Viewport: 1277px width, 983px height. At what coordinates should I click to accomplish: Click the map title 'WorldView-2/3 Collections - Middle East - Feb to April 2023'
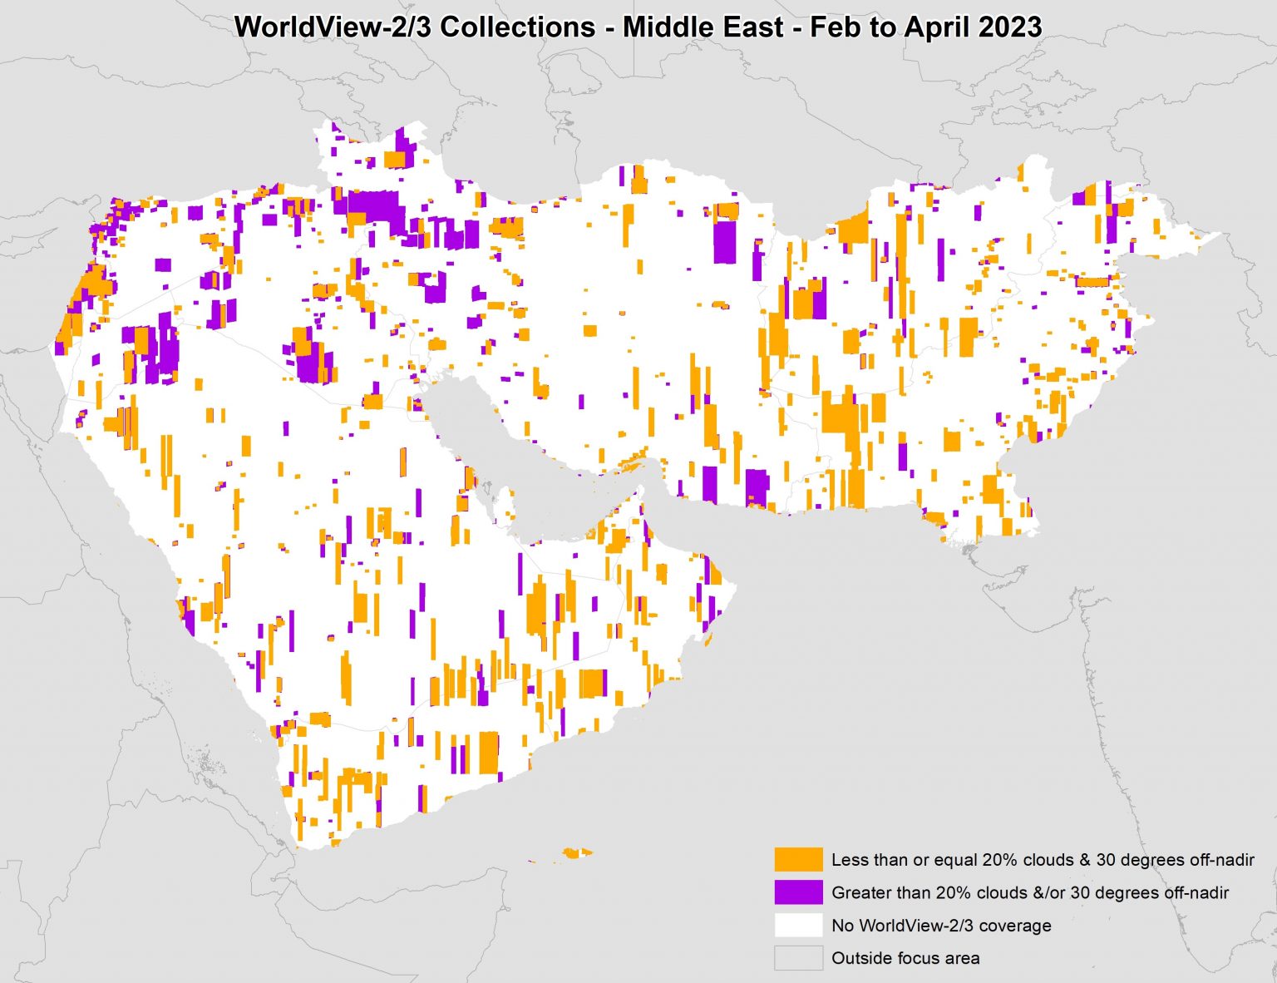tap(638, 27)
